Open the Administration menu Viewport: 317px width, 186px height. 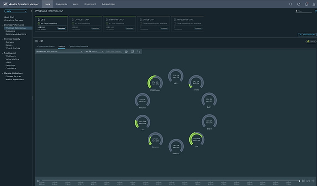click(x=108, y=4)
